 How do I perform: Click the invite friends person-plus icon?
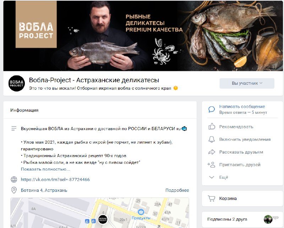pyautogui.click(x=211, y=165)
